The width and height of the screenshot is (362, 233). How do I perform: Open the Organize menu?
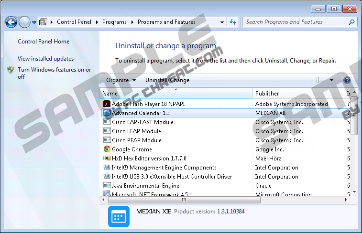121,80
